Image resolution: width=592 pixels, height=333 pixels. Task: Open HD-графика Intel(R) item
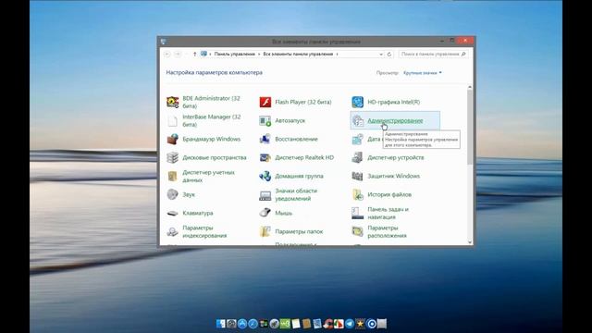coord(386,102)
